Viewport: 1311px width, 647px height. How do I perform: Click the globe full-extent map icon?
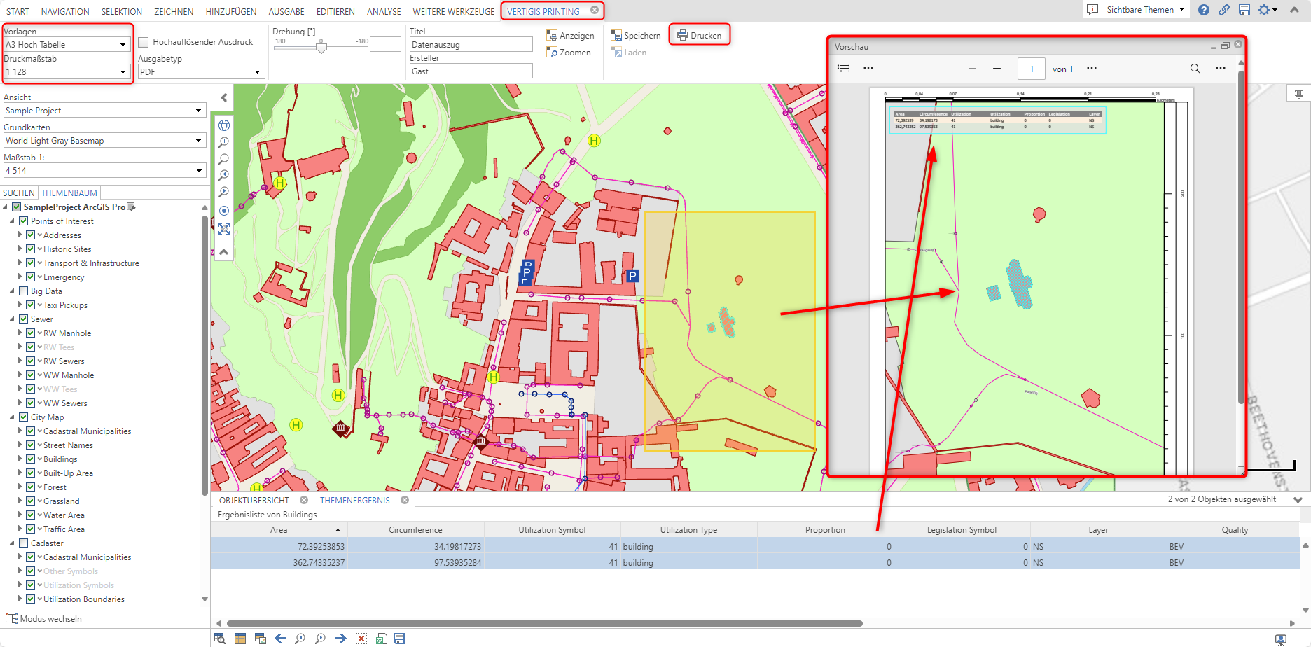click(x=224, y=125)
